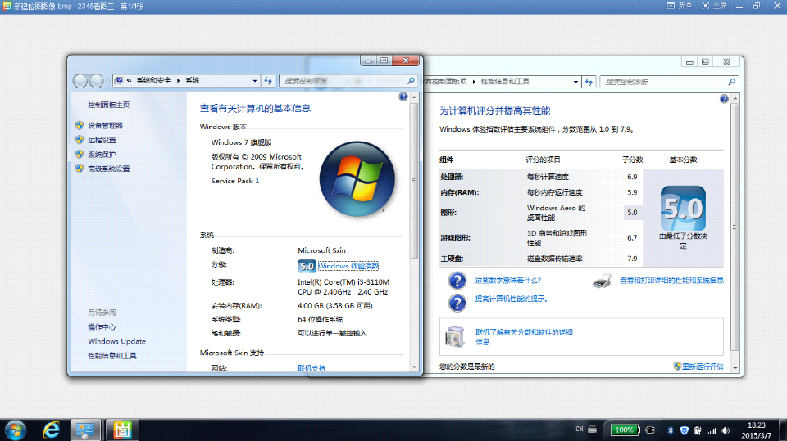Click the scroll-down arrow in the System window
The width and height of the screenshot is (787, 441).
pyautogui.click(x=414, y=367)
